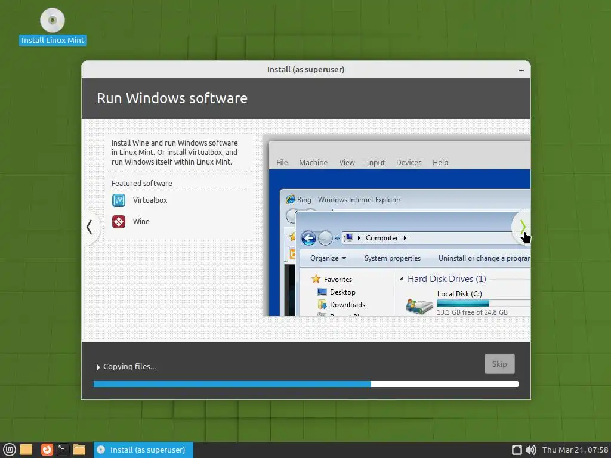Click the Wine icon in Featured software
The height and width of the screenshot is (458, 611).
(119, 222)
